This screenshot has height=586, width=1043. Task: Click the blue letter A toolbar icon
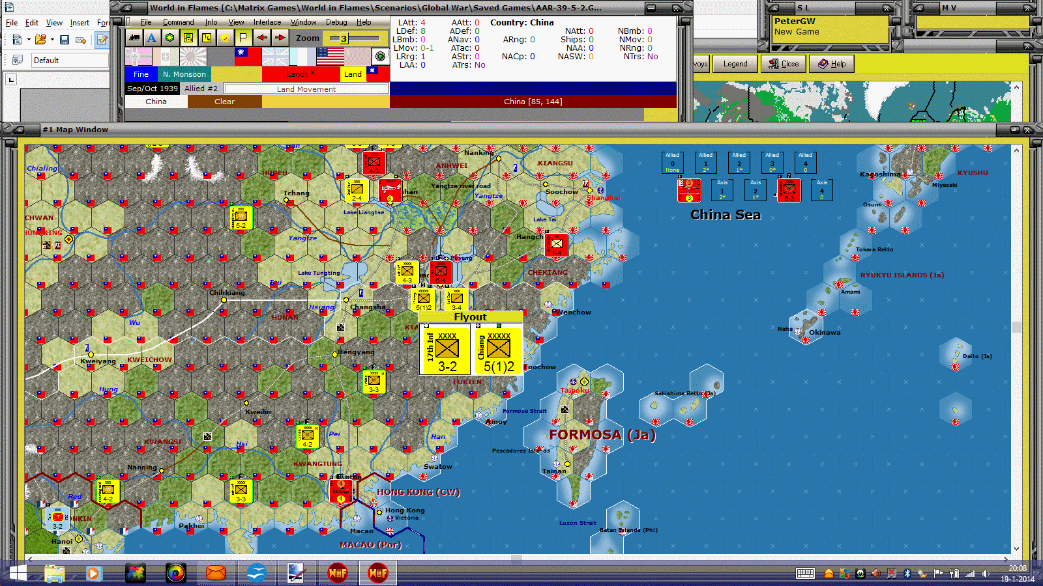[x=152, y=38]
